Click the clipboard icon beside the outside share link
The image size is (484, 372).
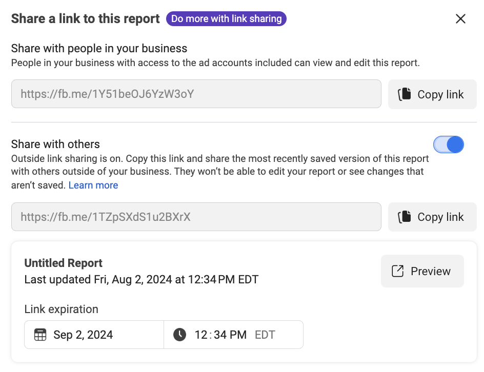coord(405,217)
